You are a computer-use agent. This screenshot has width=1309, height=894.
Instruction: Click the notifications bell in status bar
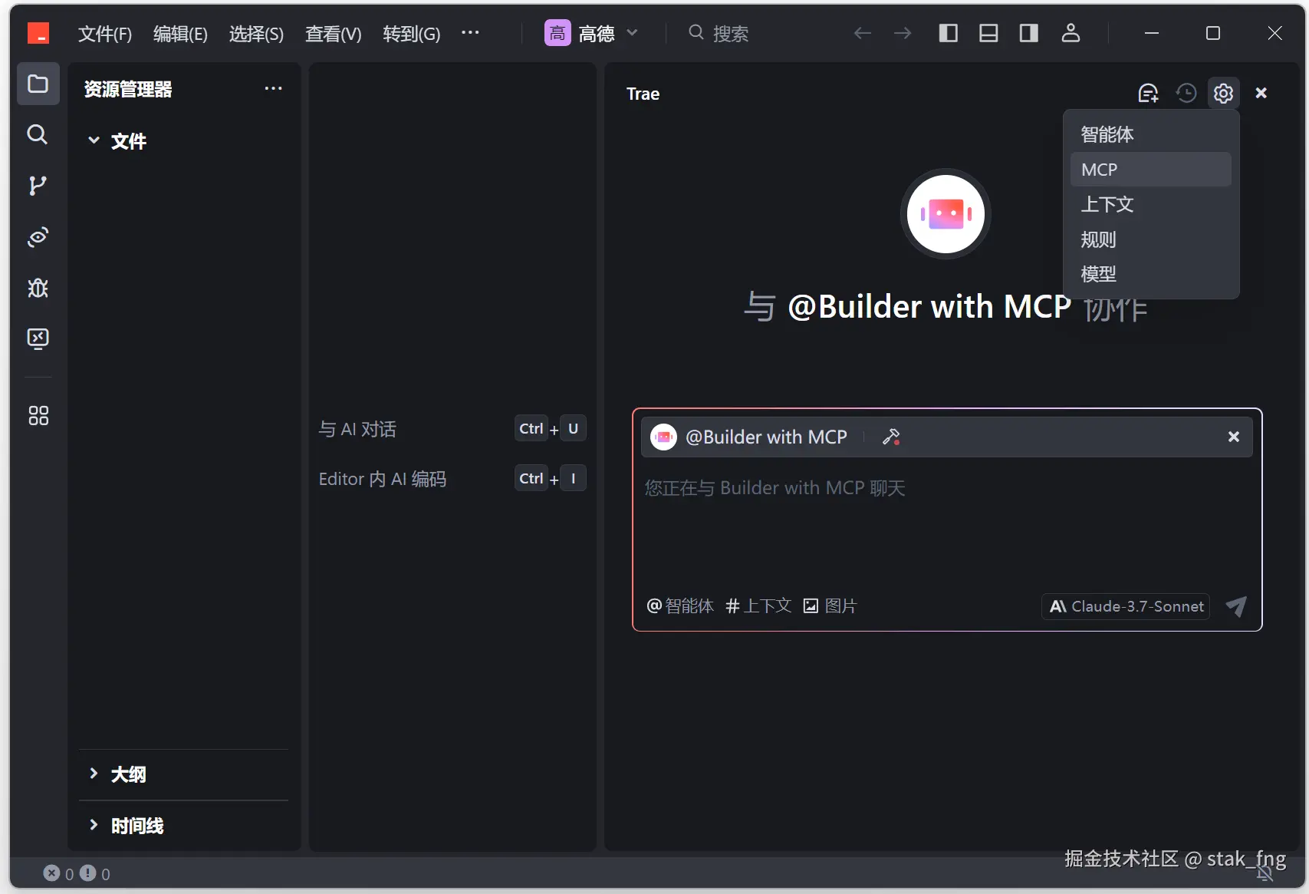tap(1265, 873)
